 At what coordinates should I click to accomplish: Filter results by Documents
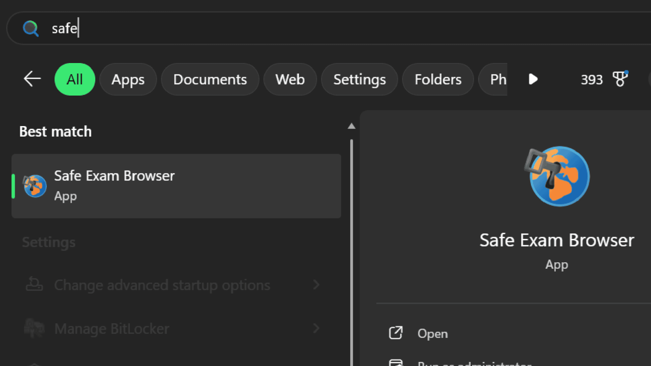point(210,79)
